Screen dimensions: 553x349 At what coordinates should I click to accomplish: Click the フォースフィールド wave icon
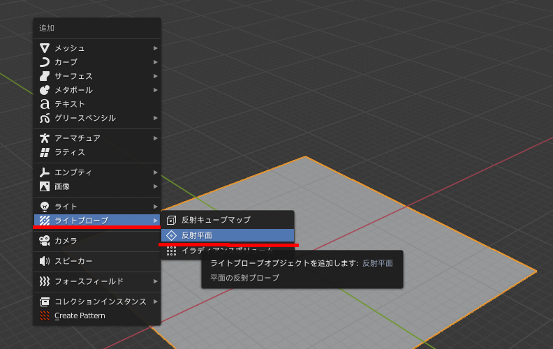coord(45,281)
